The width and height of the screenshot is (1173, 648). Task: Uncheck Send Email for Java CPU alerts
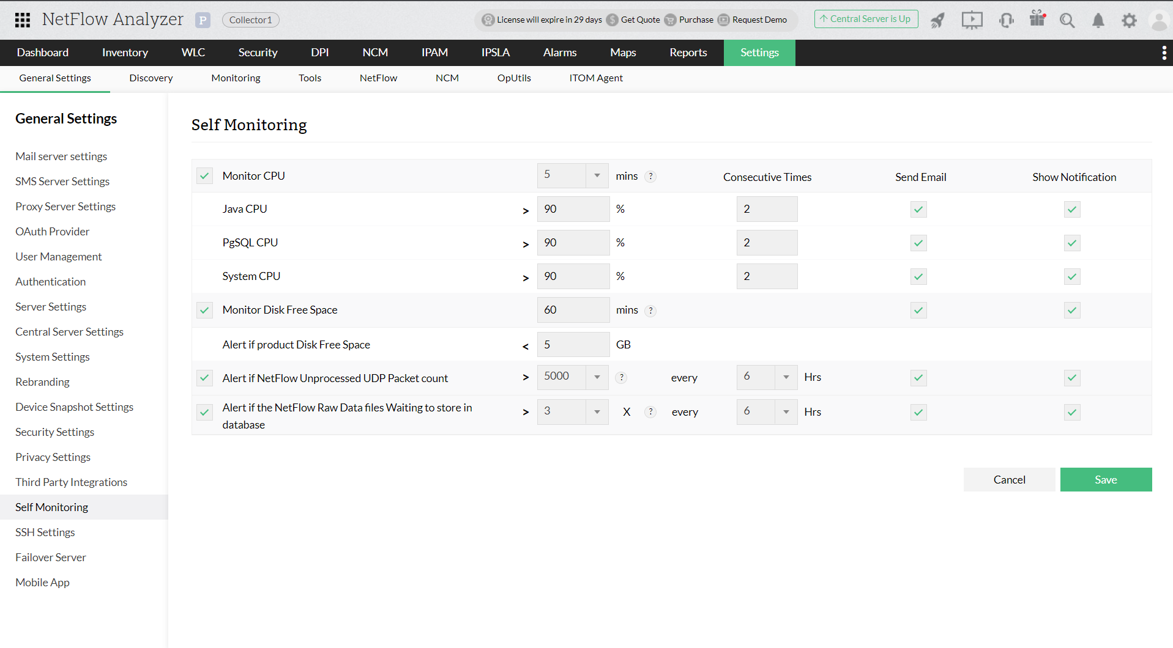click(918, 209)
